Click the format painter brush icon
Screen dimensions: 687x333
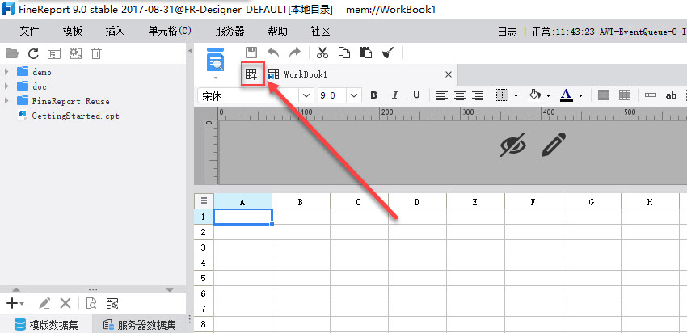click(x=388, y=53)
